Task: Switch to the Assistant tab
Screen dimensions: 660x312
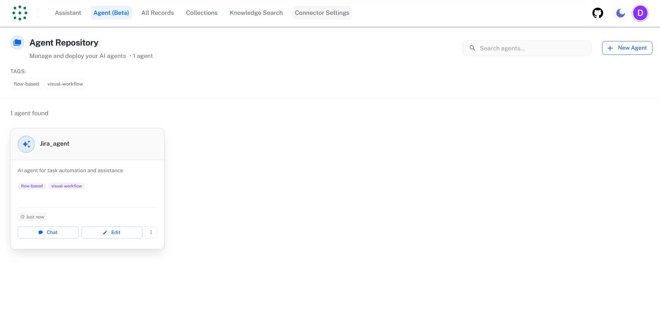Action: pos(68,13)
